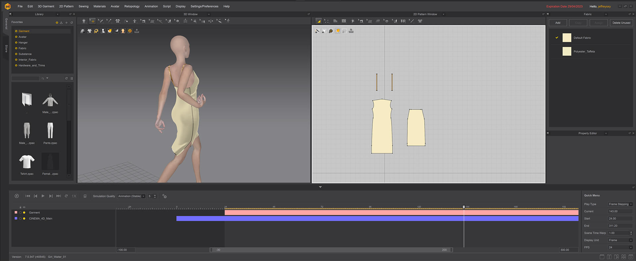This screenshot has width=636, height=261.
Task: Click the garment display icon in 3D window
Action: point(89,31)
